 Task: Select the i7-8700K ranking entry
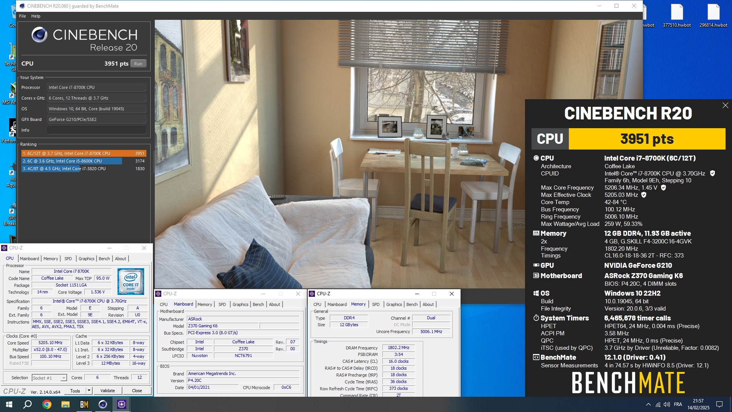[83, 153]
